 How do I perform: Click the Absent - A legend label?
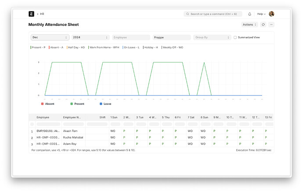pyautogui.click(x=57, y=47)
